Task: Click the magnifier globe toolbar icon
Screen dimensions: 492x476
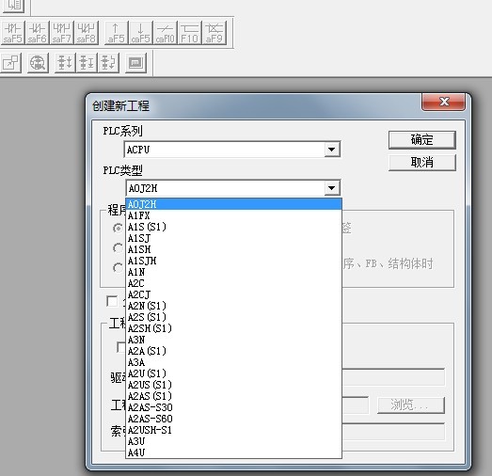Action: (38, 63)
